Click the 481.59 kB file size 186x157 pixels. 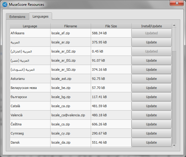(99, 106)
